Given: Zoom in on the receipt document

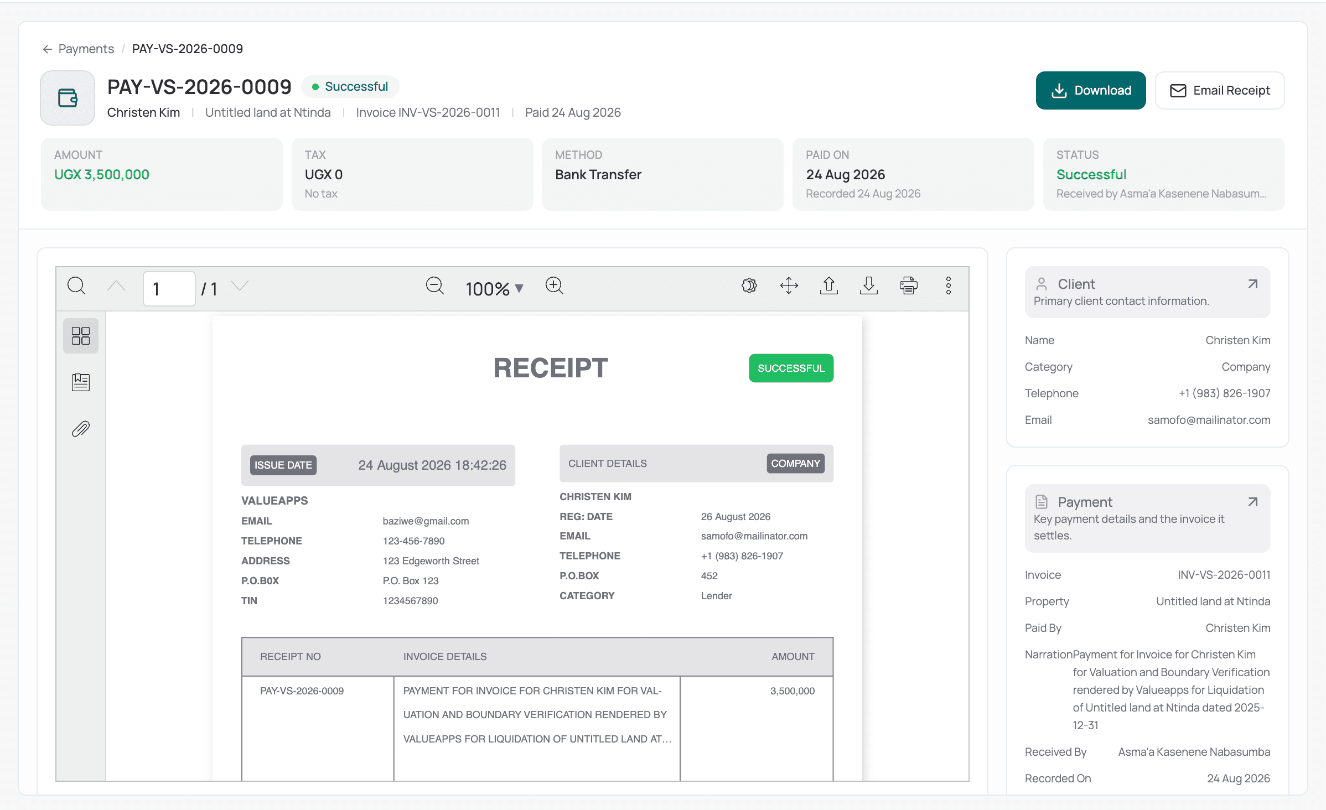Looking at the screenshot, I should (554, 286).
